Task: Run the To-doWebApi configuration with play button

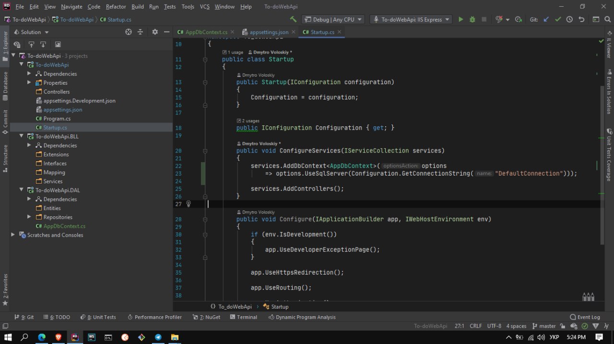Action: [461, 20]
